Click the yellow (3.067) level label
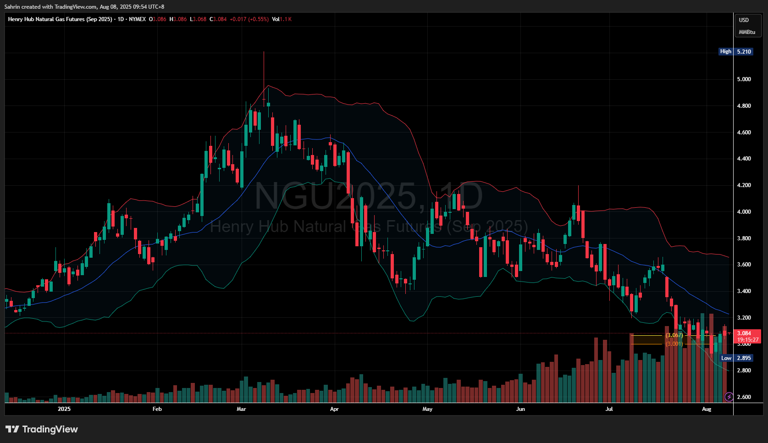The image size is (768, 443). [x=674, y=335]
